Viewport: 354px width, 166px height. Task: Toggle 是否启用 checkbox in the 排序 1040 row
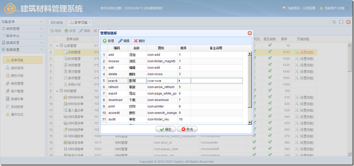pyautogui.click(x=270, y=71)
